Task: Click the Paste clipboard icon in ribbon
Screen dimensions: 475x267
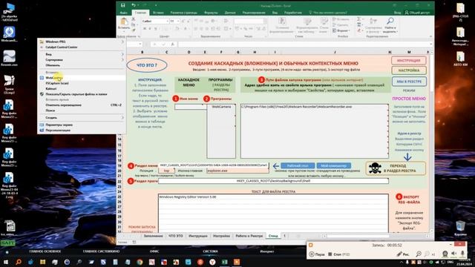Action: (x=124, y=22)
